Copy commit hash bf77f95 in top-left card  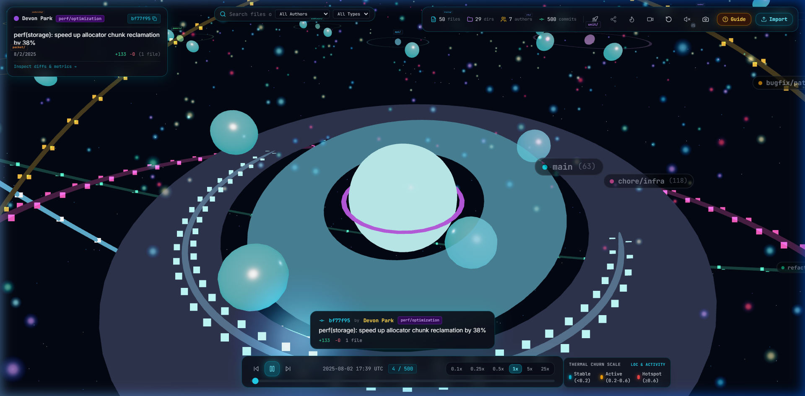[155, 18]
